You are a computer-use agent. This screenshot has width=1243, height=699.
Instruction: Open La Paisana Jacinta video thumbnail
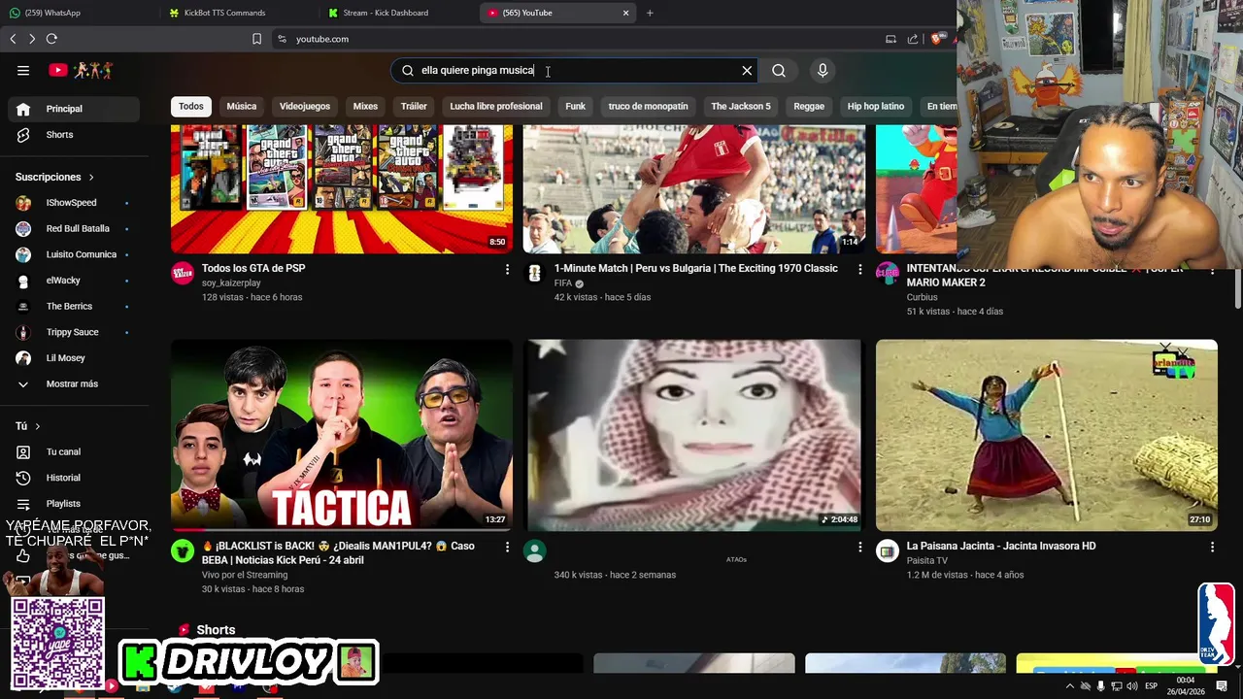coord(1047,435)
